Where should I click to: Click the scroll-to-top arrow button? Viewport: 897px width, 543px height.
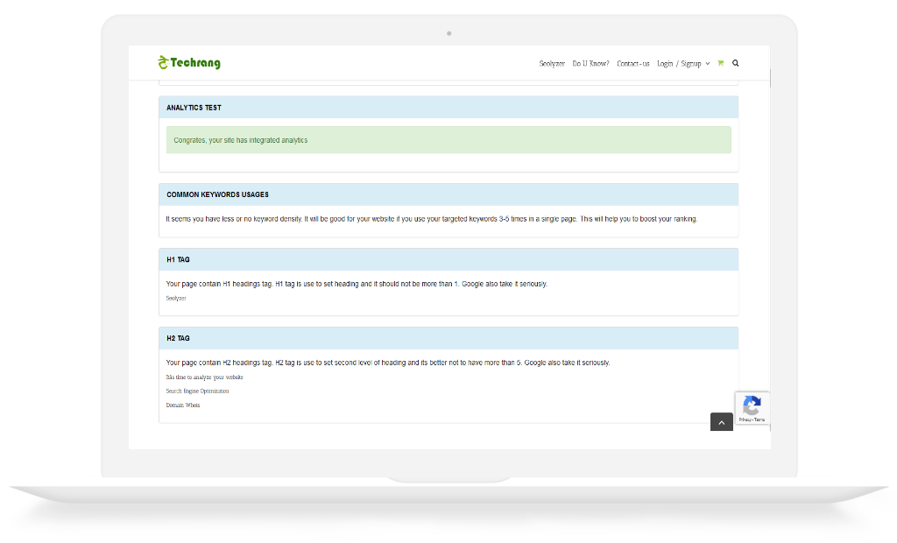coord(722,422)
